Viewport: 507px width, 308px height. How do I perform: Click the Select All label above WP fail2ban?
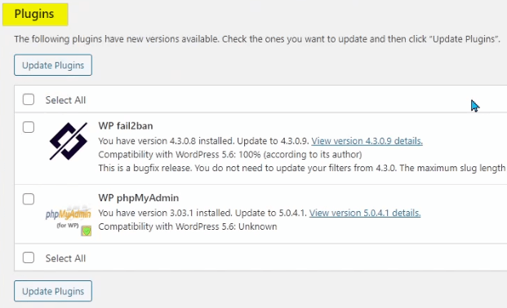[65, 100]
